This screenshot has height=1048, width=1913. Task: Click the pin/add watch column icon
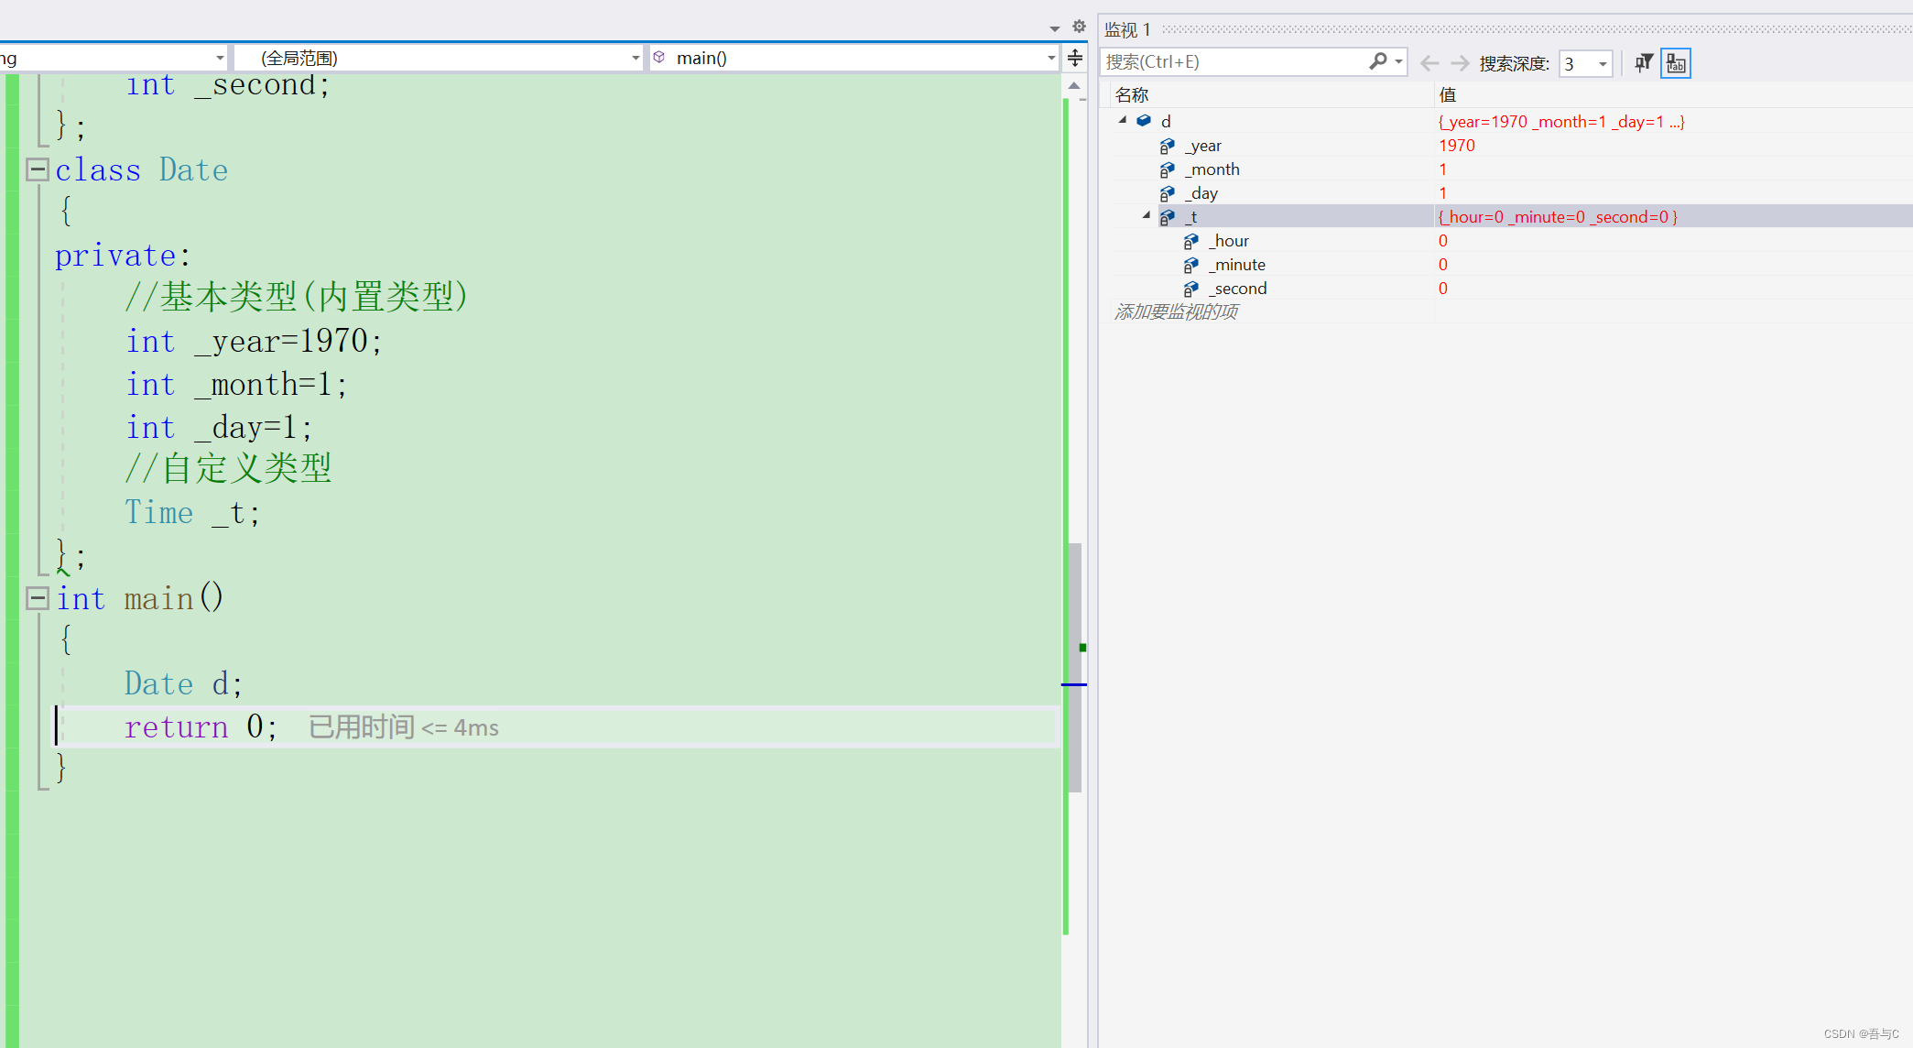point(1676,62)
